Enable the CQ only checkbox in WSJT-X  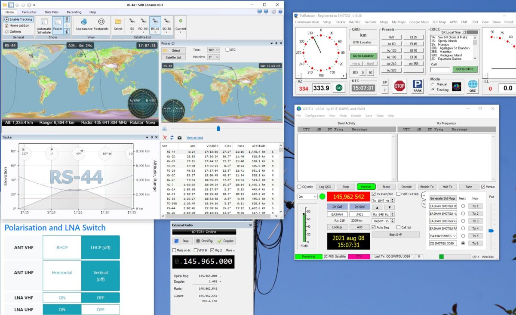pyautogui.click(x=300, y=186)
